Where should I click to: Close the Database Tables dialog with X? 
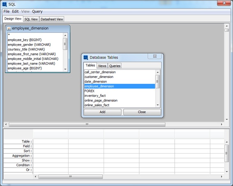155,56
